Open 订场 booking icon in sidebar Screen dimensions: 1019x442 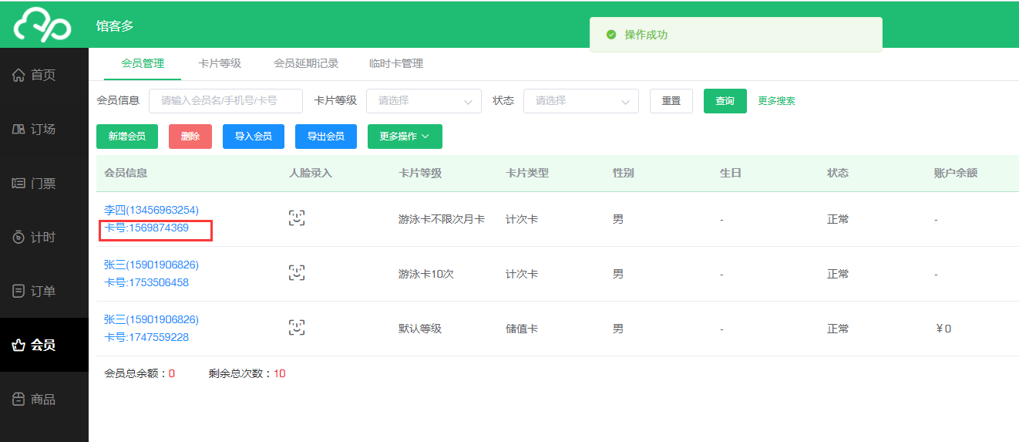(x=19, y=129)
